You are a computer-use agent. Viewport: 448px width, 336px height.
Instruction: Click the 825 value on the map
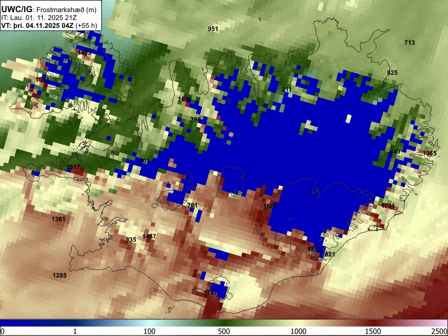[x=392, y=73]
